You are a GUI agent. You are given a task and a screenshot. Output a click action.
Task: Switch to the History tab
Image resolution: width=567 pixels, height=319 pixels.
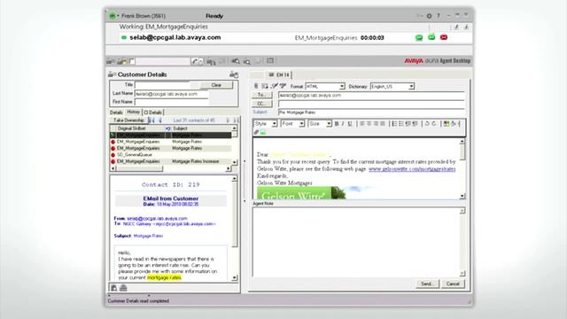pos(133,113)
